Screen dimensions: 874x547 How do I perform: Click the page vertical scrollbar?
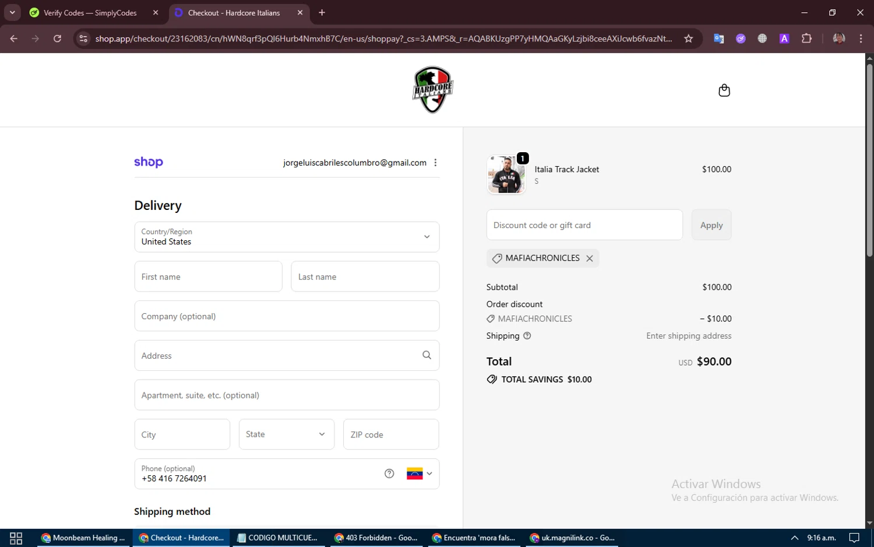click(869, 160)
